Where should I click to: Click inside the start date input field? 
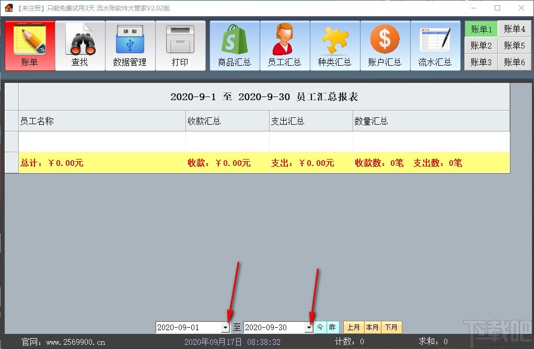tap(188, 327)
